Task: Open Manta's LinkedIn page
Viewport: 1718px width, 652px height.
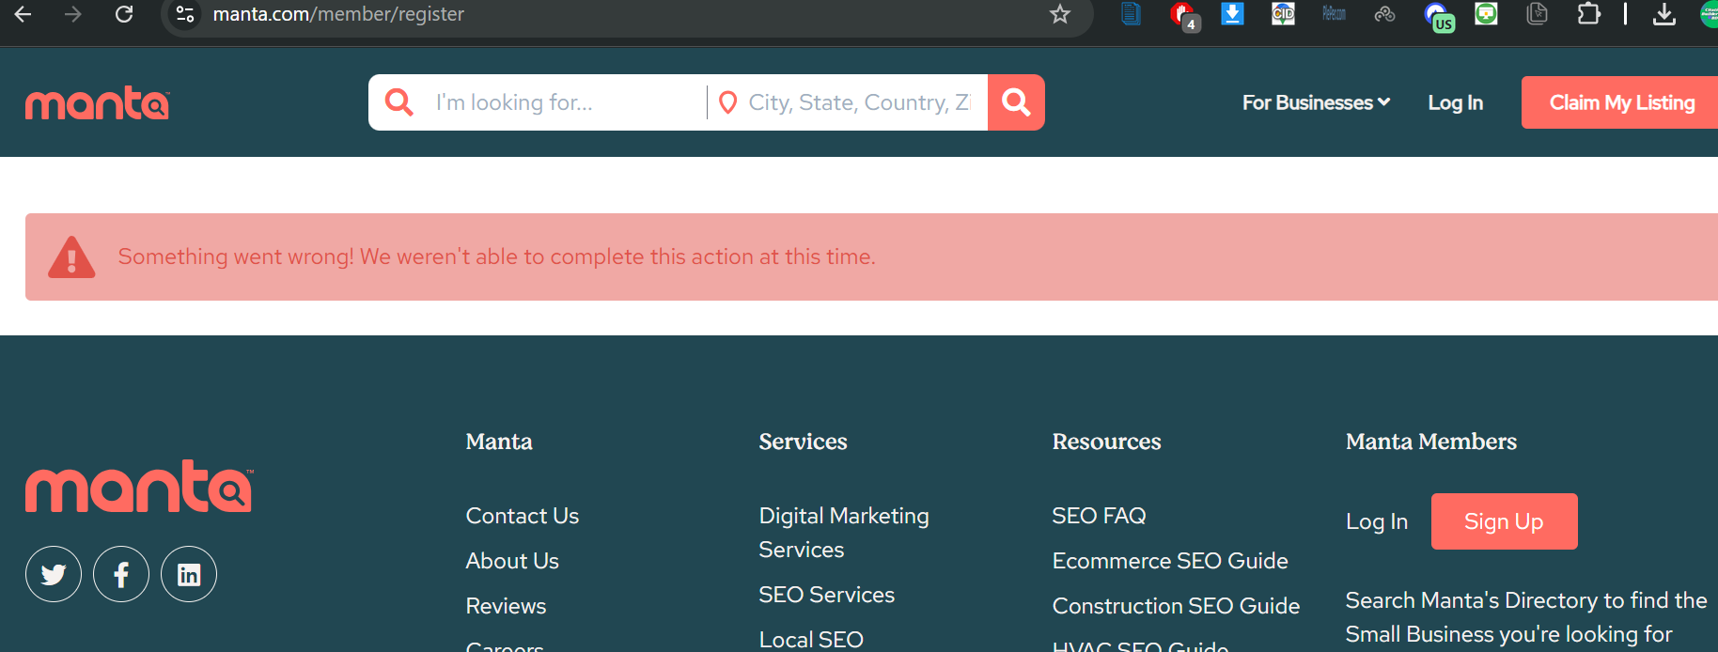Action: [189, 574]
